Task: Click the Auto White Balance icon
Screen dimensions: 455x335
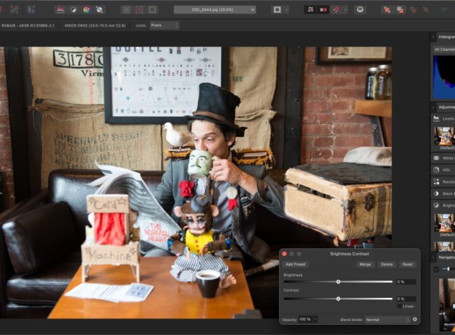Action: click(x=99, y=9)
